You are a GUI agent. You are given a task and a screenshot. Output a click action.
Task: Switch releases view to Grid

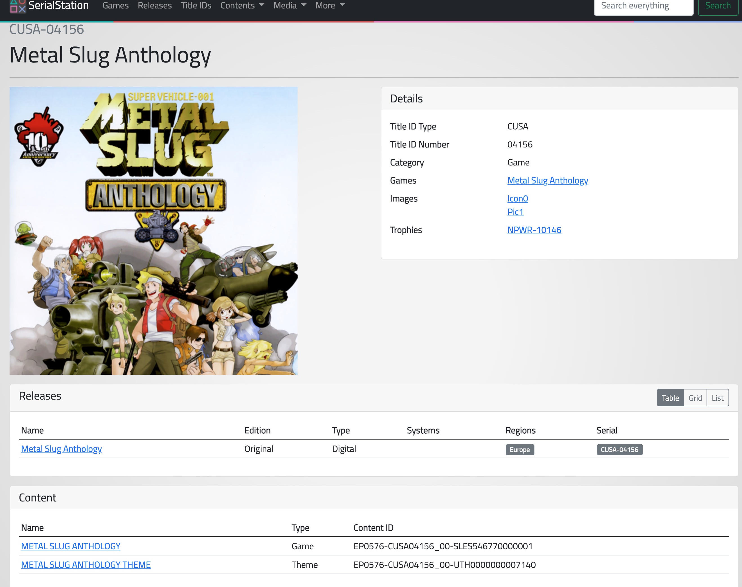[695, 398]
